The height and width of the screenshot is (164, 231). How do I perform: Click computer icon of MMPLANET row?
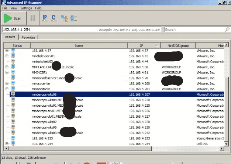coord(13,67)
